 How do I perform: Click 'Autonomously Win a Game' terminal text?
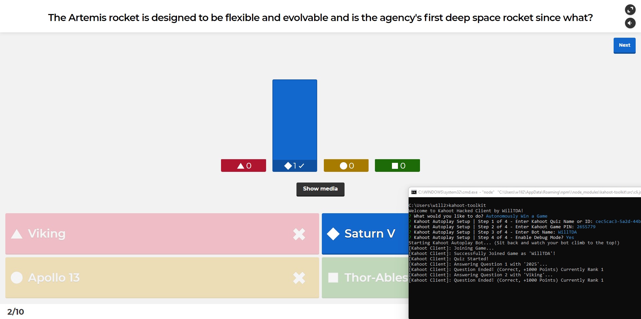click(x=516, y=216)
